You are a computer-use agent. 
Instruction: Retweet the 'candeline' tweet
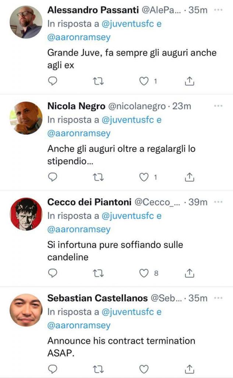(98, 273)
